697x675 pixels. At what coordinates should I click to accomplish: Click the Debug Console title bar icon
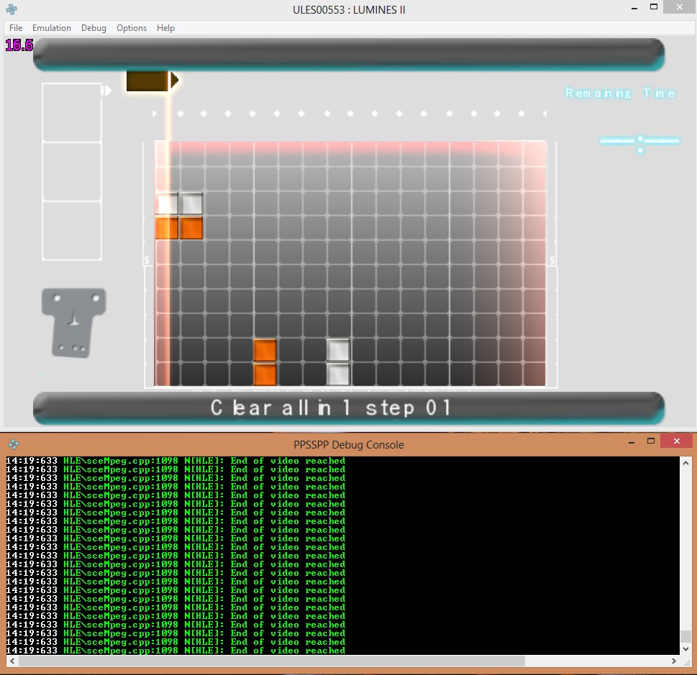(13, 444)
